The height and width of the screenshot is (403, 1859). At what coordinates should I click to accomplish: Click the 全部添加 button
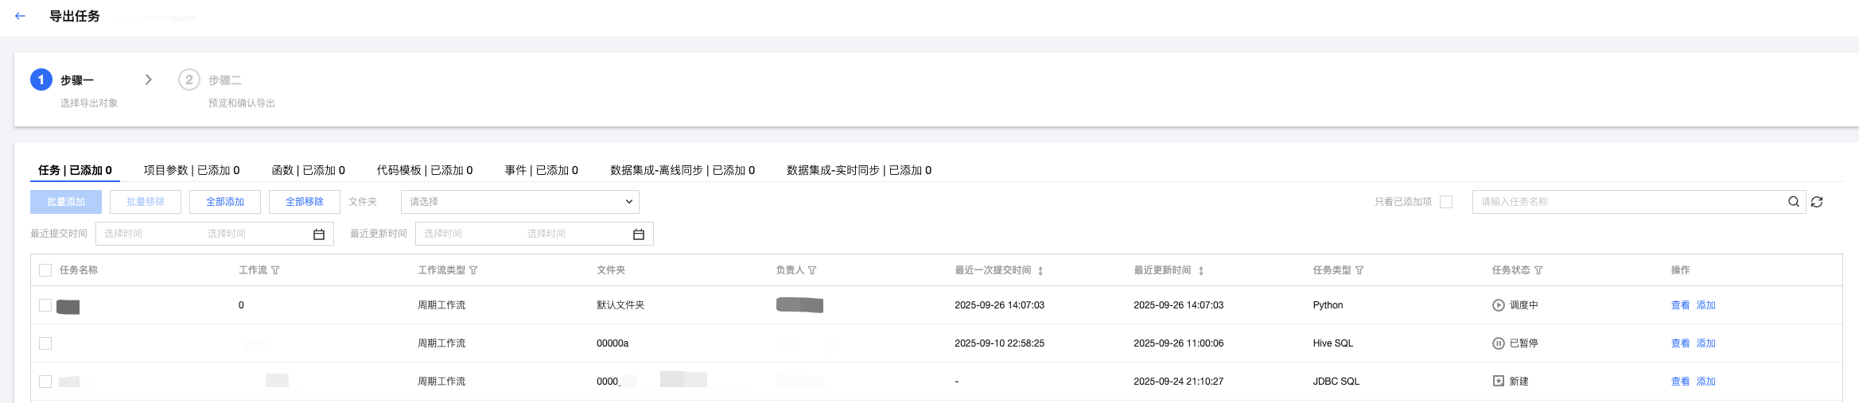(225, 202)
